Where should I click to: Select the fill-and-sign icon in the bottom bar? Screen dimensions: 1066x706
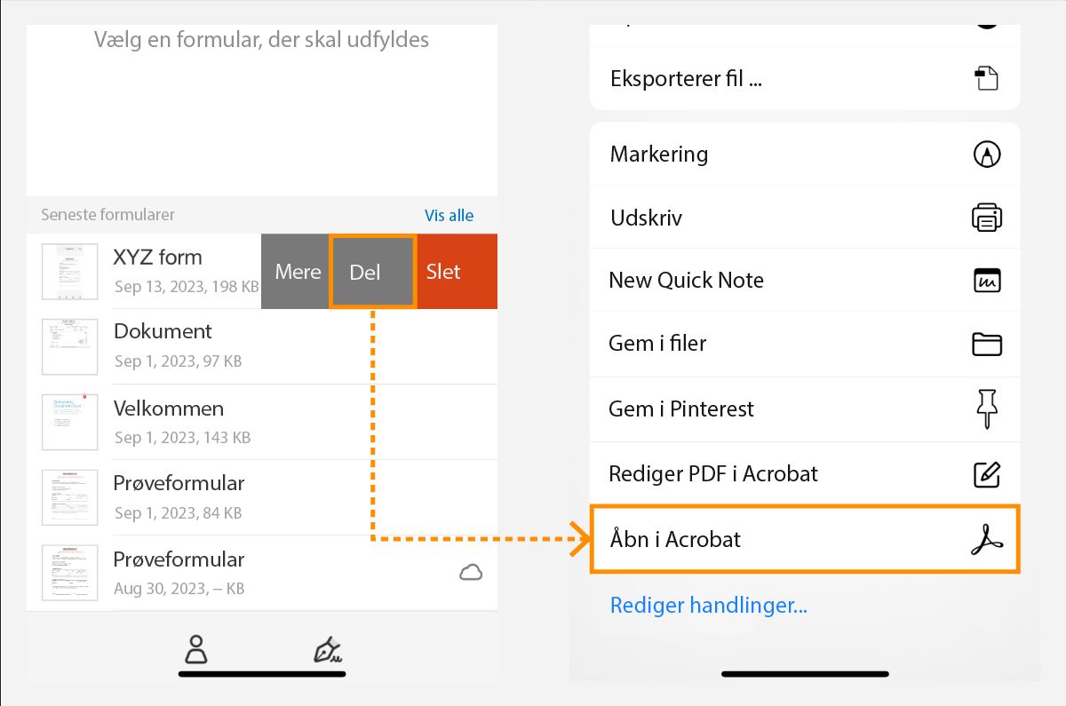tap(329, 649)
